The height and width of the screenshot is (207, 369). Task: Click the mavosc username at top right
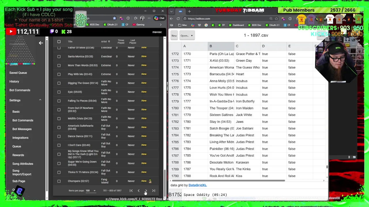click(157, 32)
